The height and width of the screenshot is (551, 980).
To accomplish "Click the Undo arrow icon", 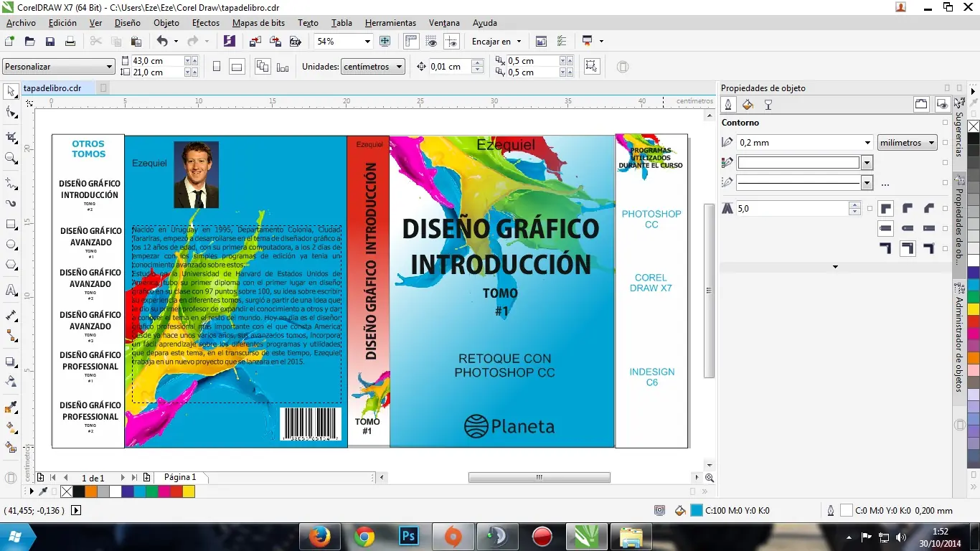I will tap(162, 42).
